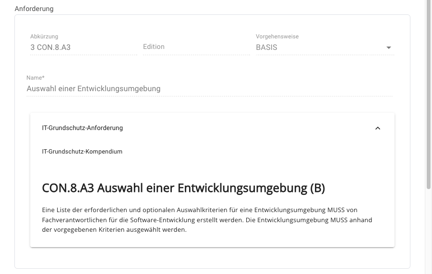Click the Anforderung section label
This screenshot has height=274, width=432.
[34, 9]
